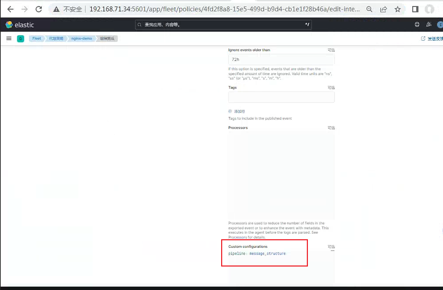Share this page via browser share icon

pyautogui.click(x=384, y=9)
